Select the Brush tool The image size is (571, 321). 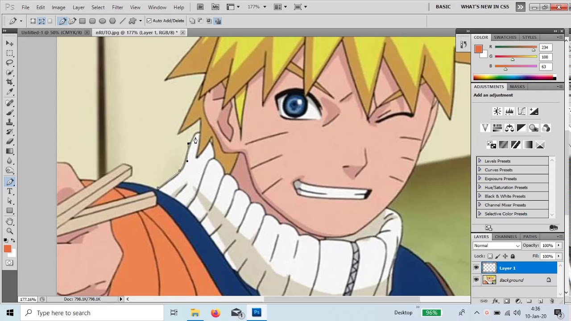point(9,113)
